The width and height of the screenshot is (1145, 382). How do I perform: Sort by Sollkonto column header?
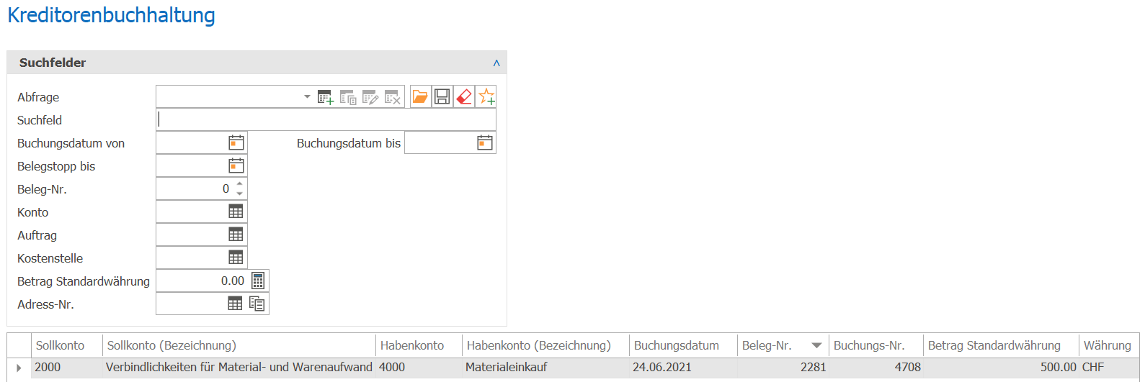click(x=67, y=345)
